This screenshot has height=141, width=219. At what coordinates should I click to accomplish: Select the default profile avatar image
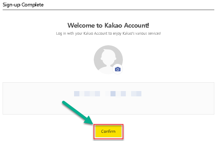click(x=108, y=60)
